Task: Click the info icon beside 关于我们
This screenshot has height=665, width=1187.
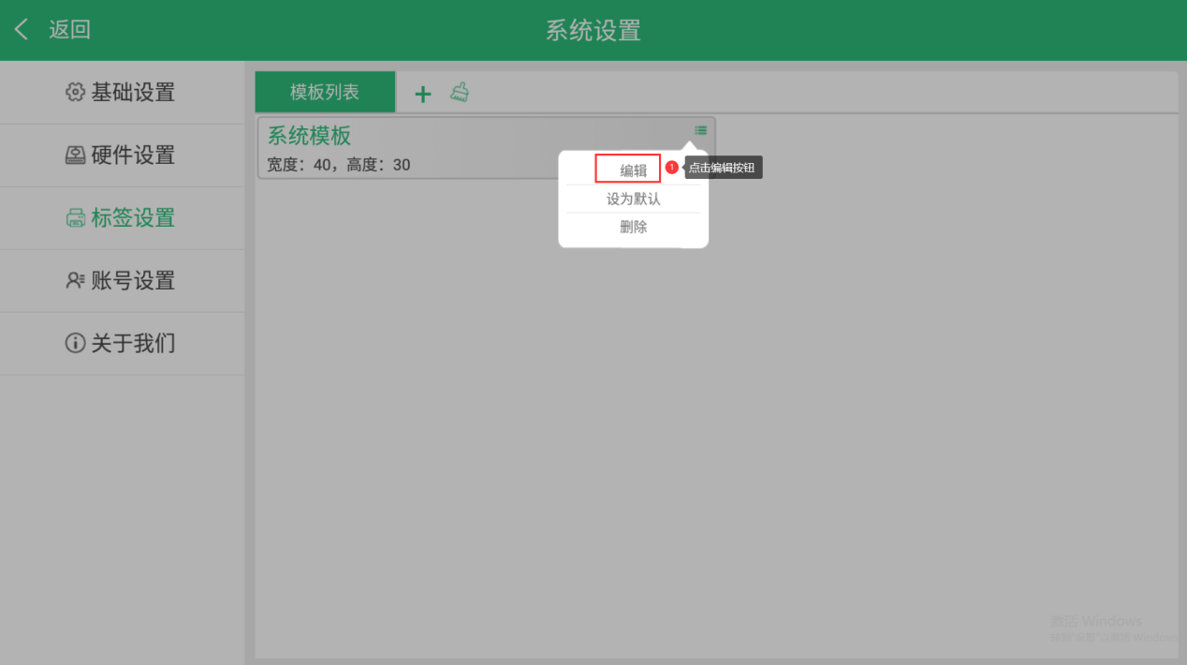Action: point(75,344)
